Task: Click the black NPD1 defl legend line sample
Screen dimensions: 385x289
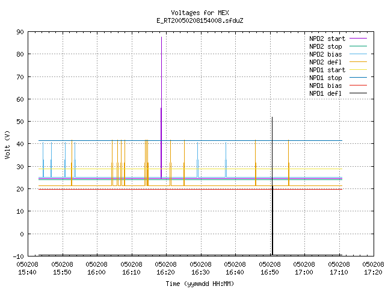Action: [x=358, y=93]
